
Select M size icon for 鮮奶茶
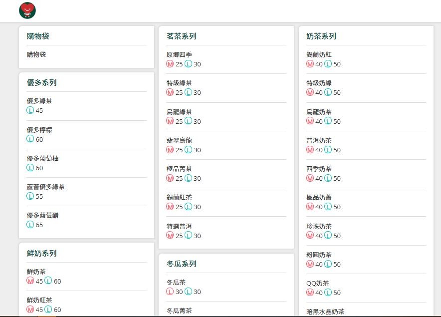click(30, 282)
